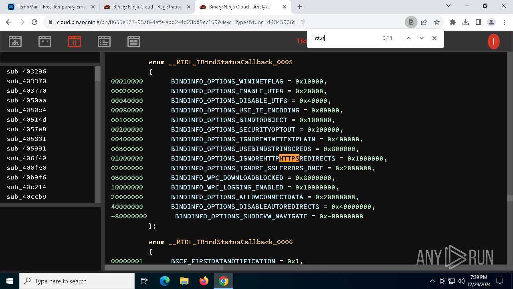
Task: Open the tab search dropdown chevron
Action: click(448, 6)
